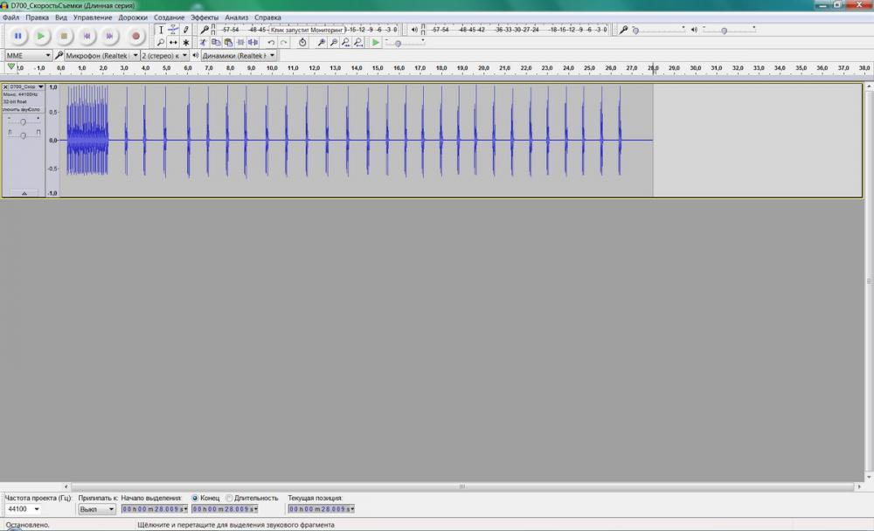Open the Динамики (Realtek) output device dropdown

click(239, 56)
